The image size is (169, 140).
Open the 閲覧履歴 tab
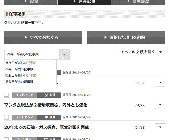pyautogui.click(x=139, y=2)
